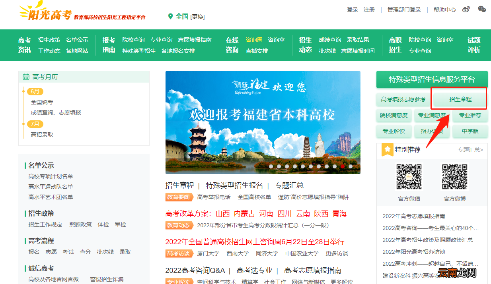Open the Weibo icon in header
This screenshot has height=284, width=491.
click(x=466, y=10)
